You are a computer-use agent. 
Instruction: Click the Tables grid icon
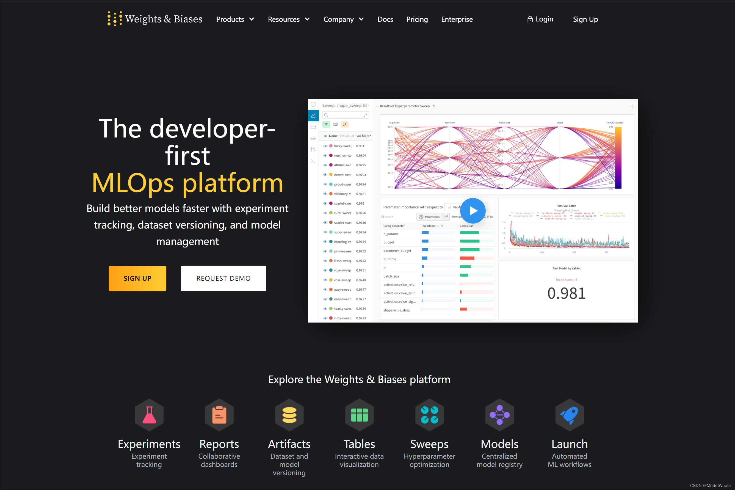(x=359, y=415)
